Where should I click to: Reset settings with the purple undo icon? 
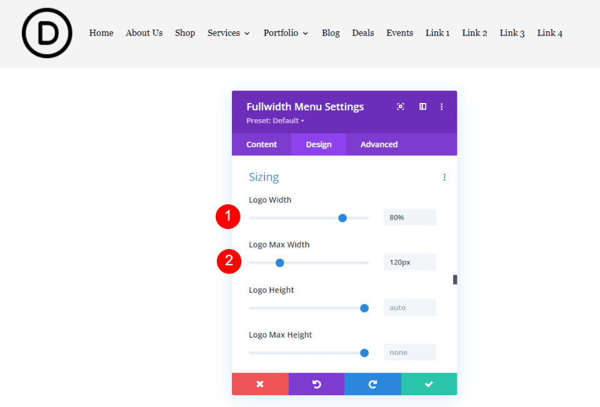(316, 384)
